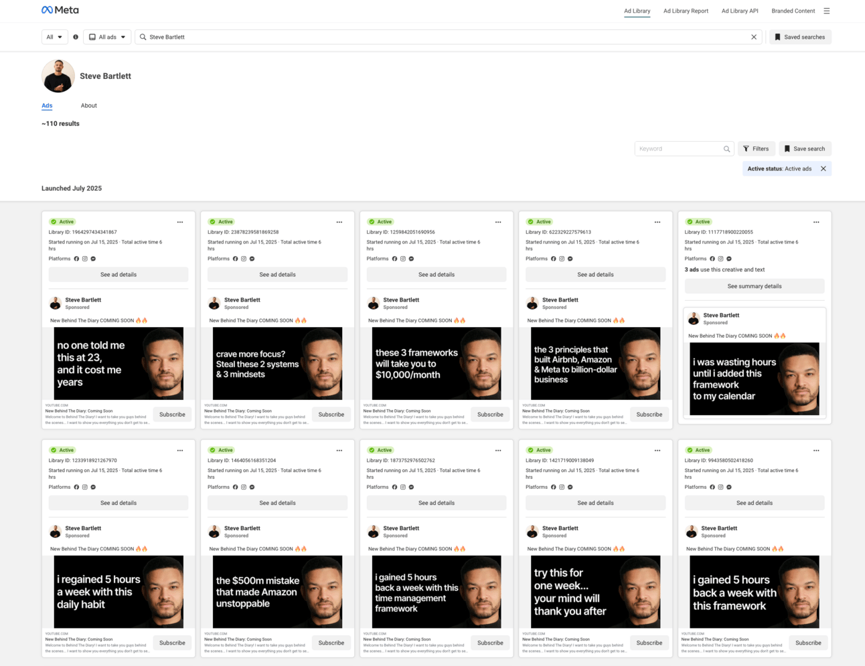
Task: Click the info icon beside the All dropdown
Action: (x=76, y=37)
